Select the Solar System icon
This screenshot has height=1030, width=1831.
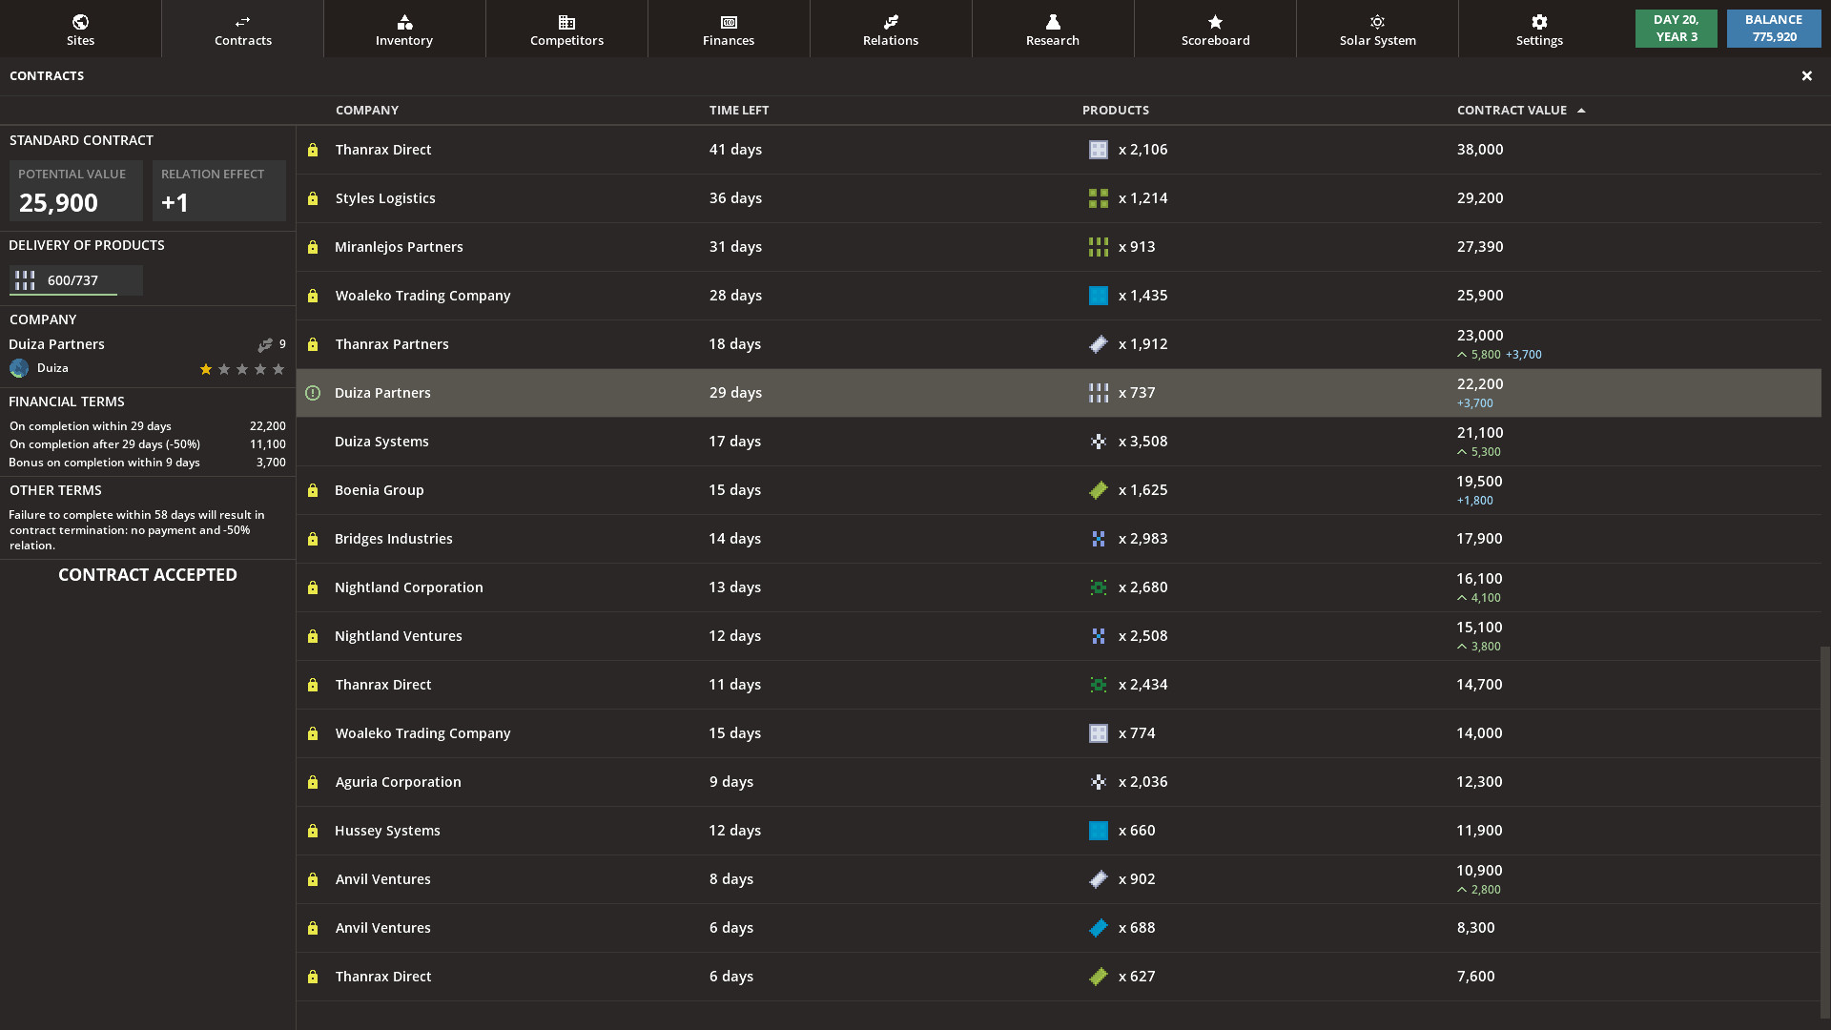click(x=1377, y=21)
